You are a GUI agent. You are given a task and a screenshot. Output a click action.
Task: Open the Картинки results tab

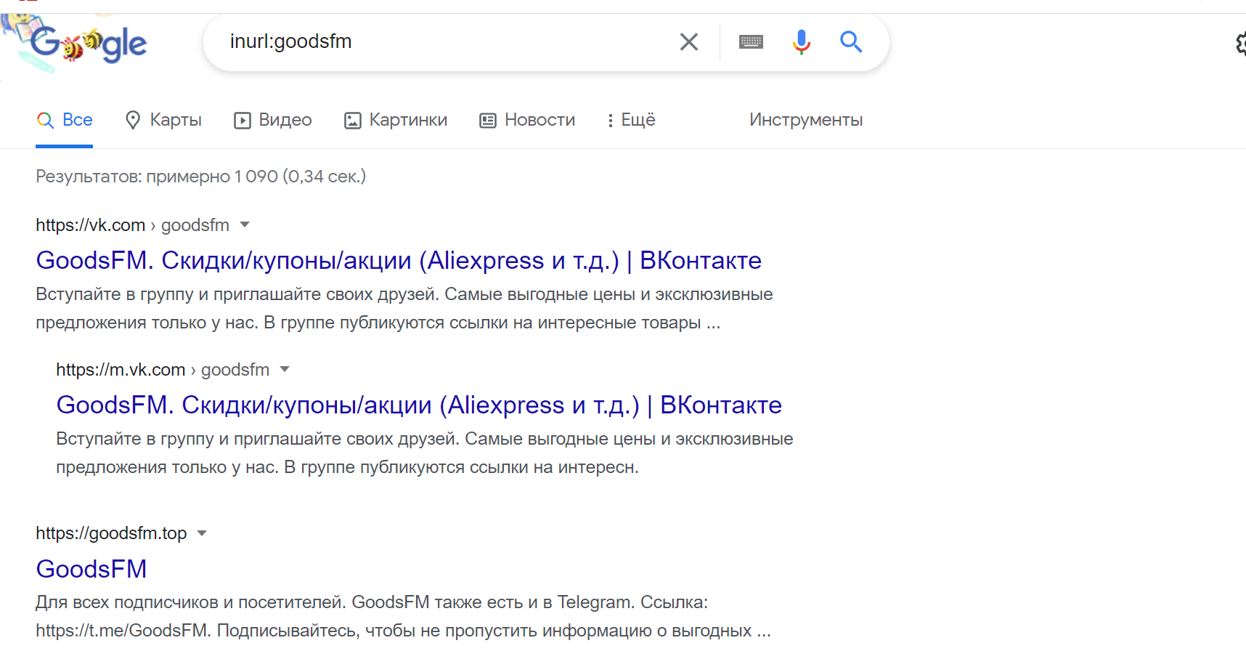click(396, 120)
